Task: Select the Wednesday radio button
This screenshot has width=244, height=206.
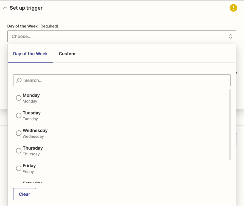Action: tap(19, 133)
